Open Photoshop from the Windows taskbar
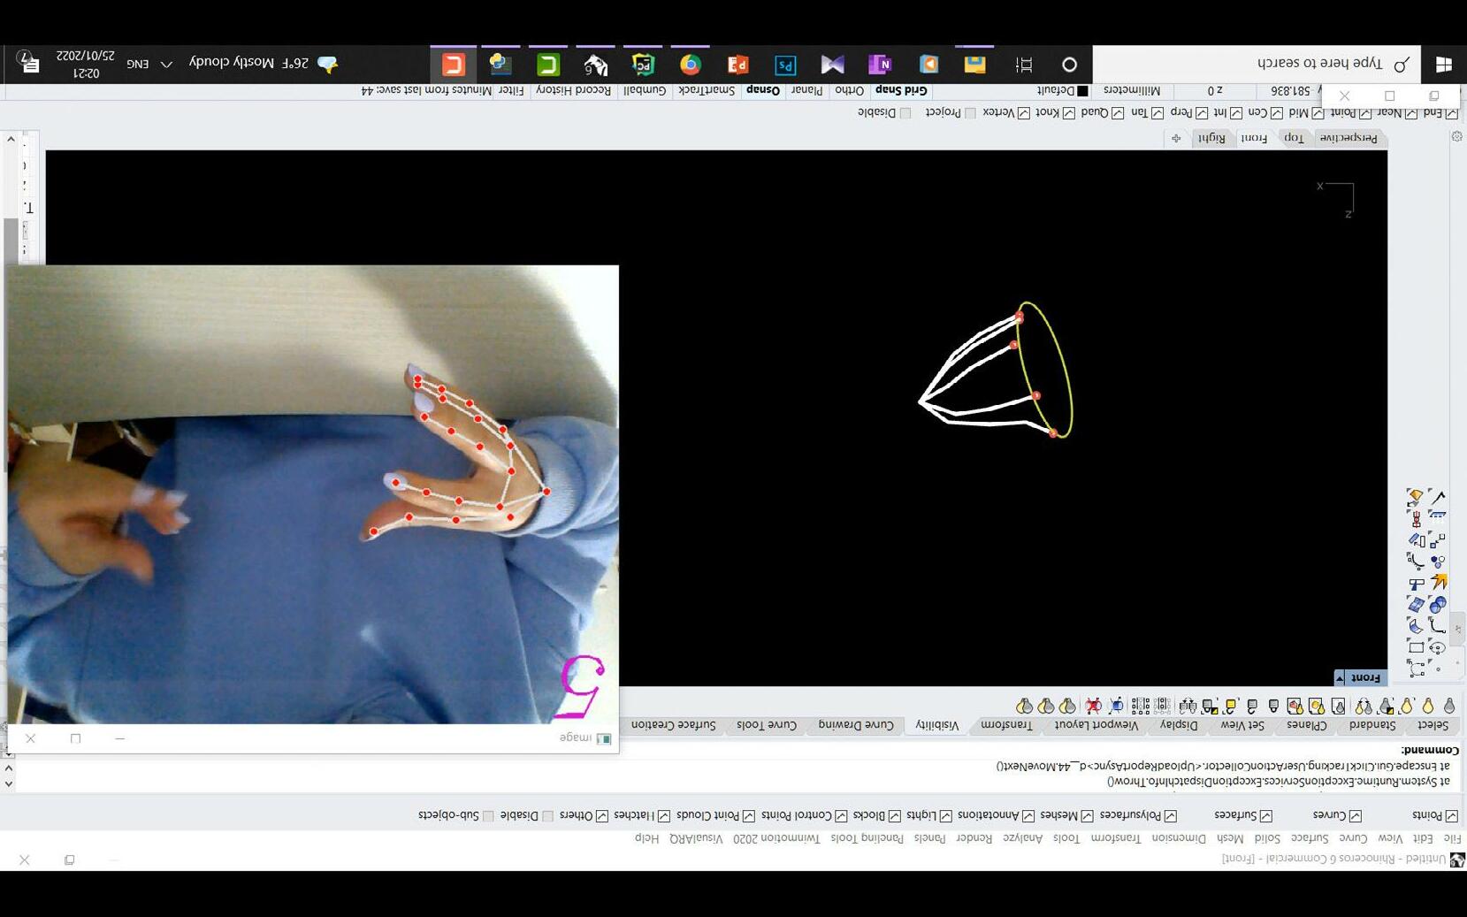Screen dimensions: 1467x917 tap(785, 65)
